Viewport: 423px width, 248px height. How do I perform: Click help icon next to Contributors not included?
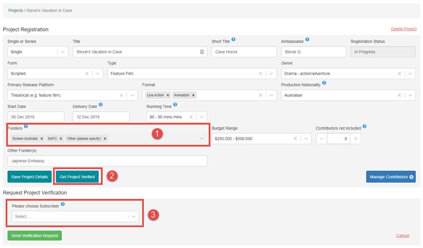pos(364,127)
